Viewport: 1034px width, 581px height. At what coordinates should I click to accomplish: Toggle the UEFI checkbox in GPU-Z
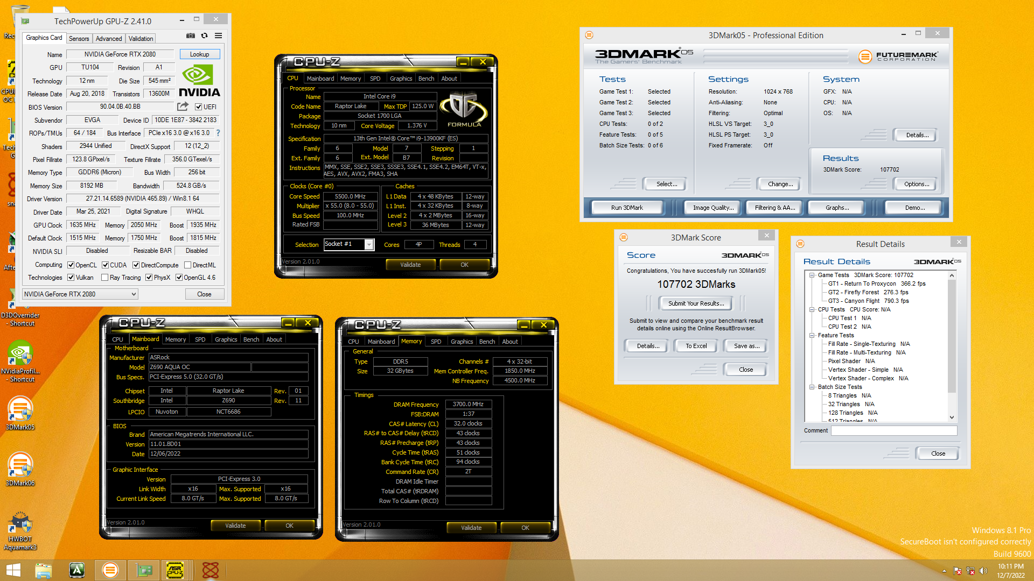click(x=199, y=107)
